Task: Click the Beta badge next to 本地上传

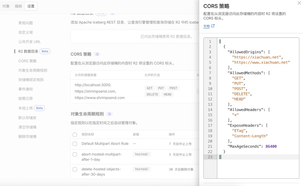Action: coord(39,108)
